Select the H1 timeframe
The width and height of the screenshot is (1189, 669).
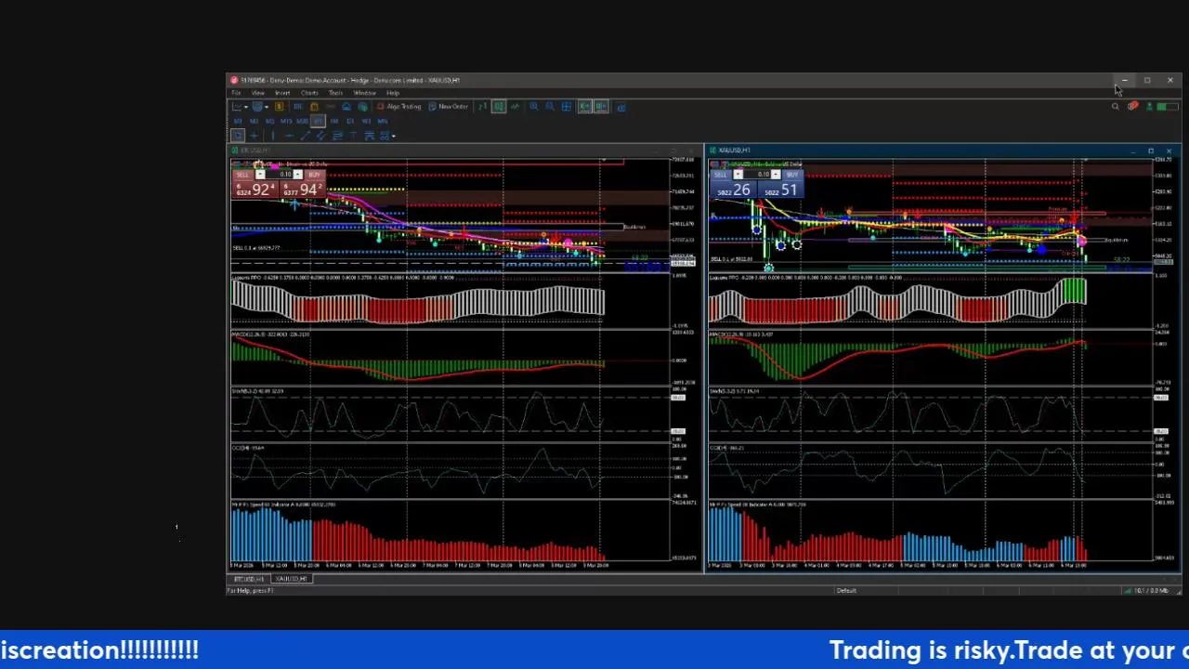(x=318, y=122)
